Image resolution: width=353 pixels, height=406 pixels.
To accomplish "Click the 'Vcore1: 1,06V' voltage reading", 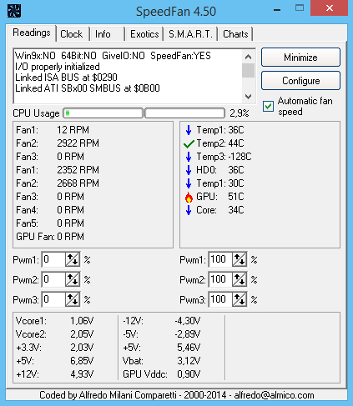I will pyautogui.click(x=54, y=321).
